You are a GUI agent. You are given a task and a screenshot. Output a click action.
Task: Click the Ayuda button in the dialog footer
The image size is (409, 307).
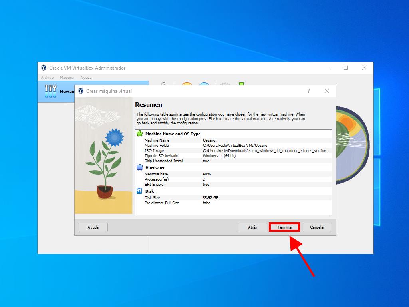click(93, 227)
